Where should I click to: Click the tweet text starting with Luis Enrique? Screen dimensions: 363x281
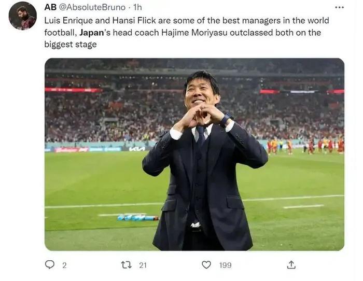point(187,20)
